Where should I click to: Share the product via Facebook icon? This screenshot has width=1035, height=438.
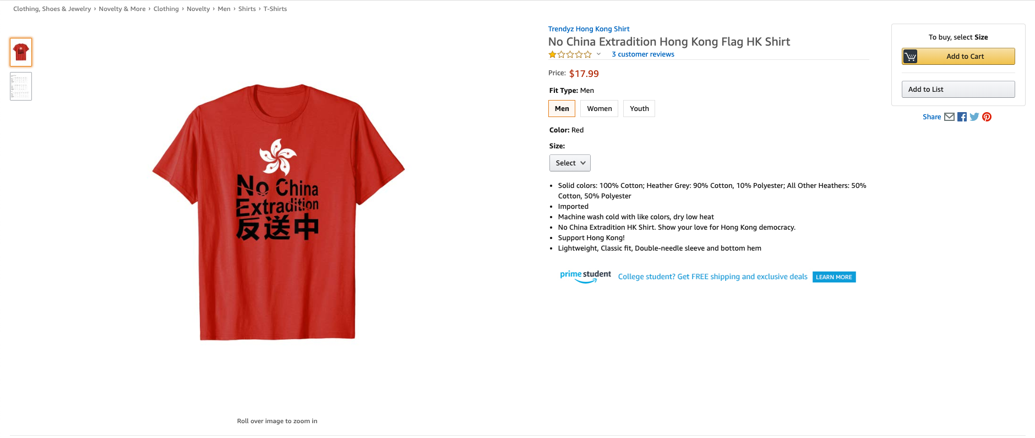(962, 117)
